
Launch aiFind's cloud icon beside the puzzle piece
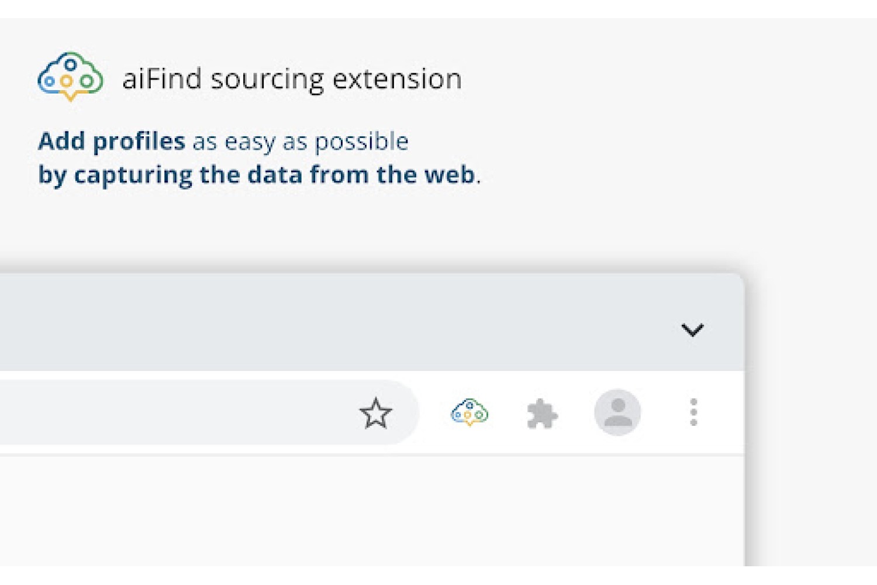[x=469, y=412]
